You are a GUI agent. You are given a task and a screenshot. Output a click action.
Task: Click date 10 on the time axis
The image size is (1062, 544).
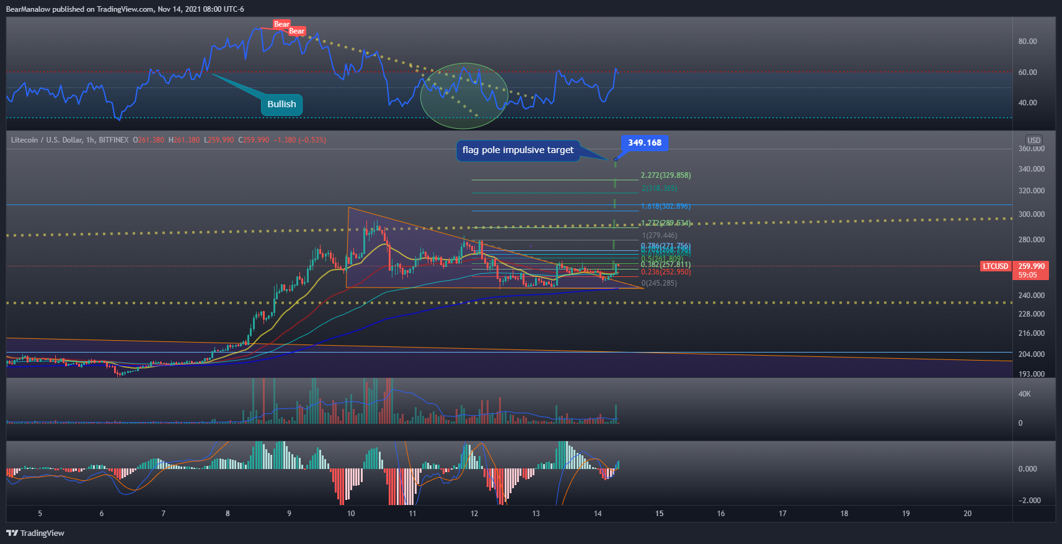351,514
